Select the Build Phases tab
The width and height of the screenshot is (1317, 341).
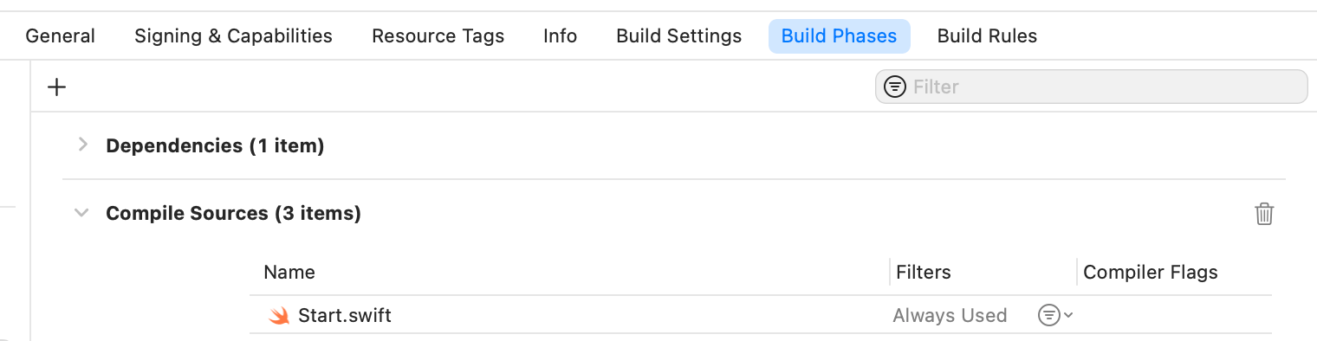pyautogui.click(x=839, y=35)
